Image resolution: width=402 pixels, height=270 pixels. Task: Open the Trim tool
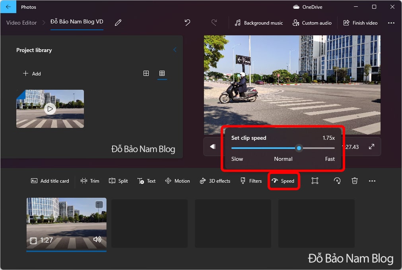tap(90, 181)
